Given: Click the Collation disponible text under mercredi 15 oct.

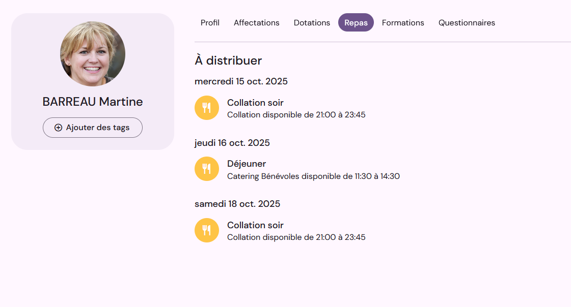Looking at the screenshot, I should pos(296,115).
